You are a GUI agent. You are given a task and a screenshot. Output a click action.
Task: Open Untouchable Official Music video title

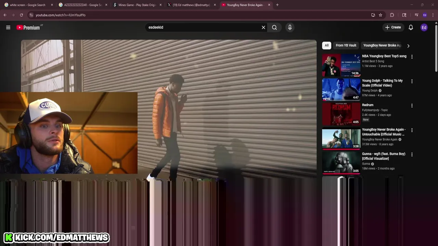click(x=384, y=132)
